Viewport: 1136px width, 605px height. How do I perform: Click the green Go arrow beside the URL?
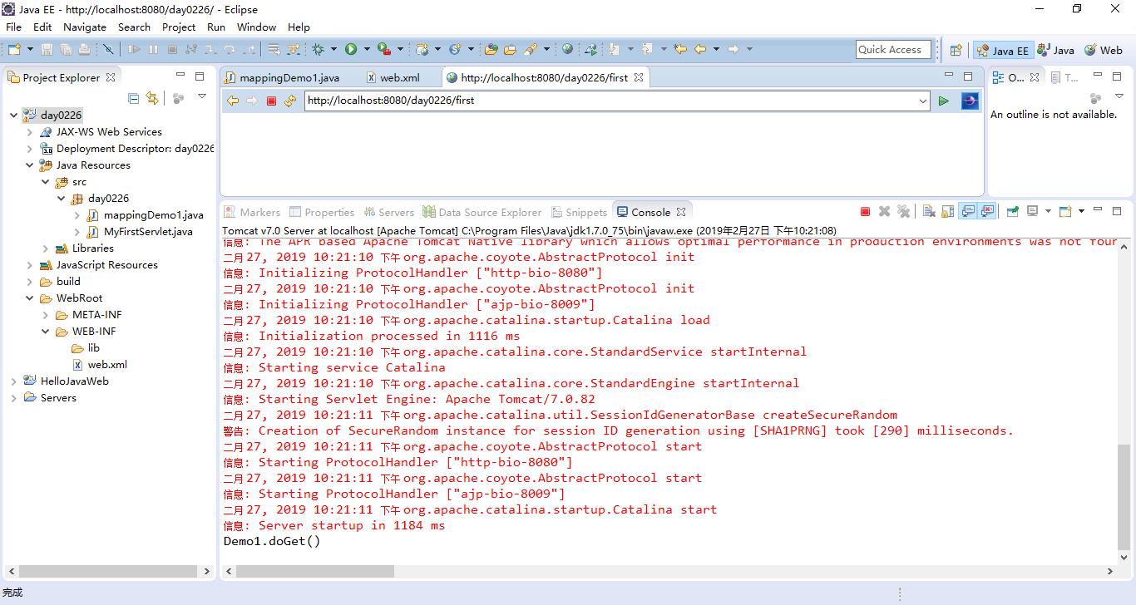(x=944, y=101)
